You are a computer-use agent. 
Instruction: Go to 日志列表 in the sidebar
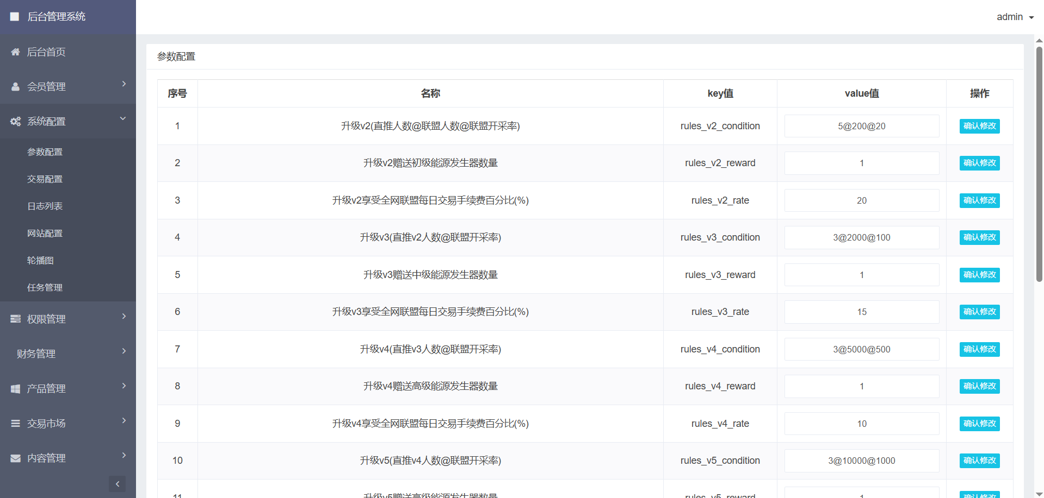pos(45,206)
